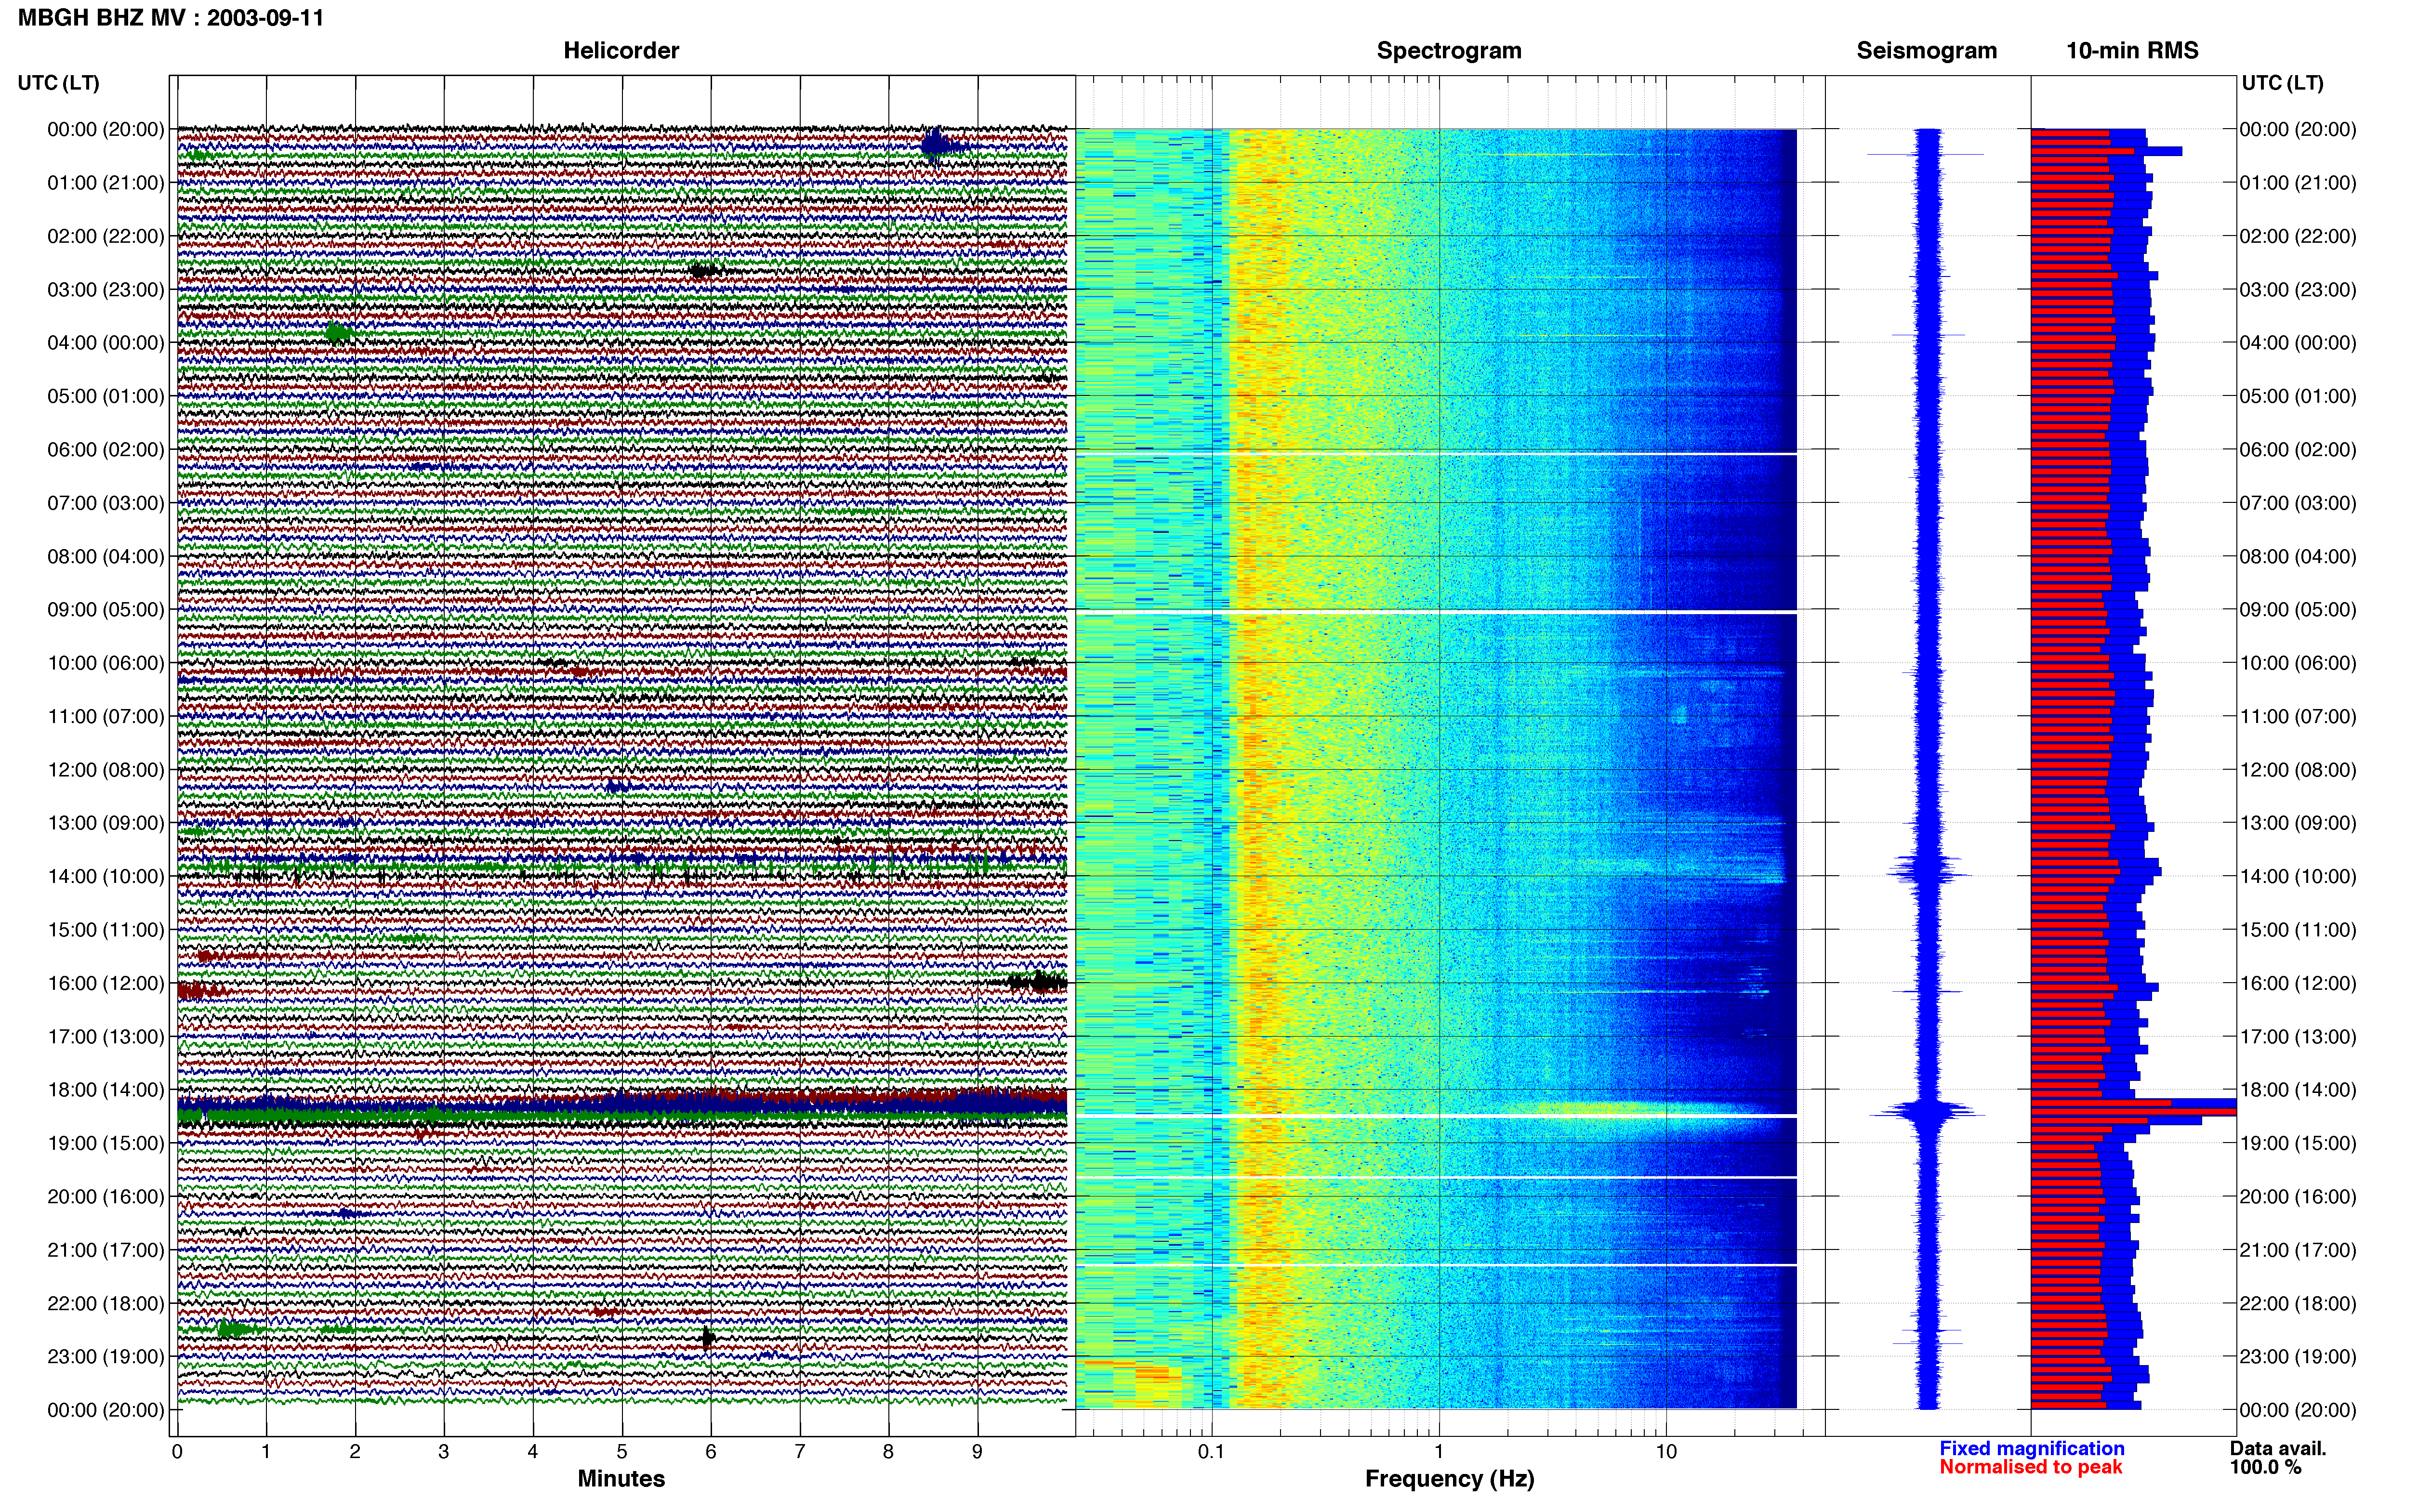Click right time label 17:00 (13:00)
Viewport: 2418px width, 1512px height.
click(x=2298, y=1037)
